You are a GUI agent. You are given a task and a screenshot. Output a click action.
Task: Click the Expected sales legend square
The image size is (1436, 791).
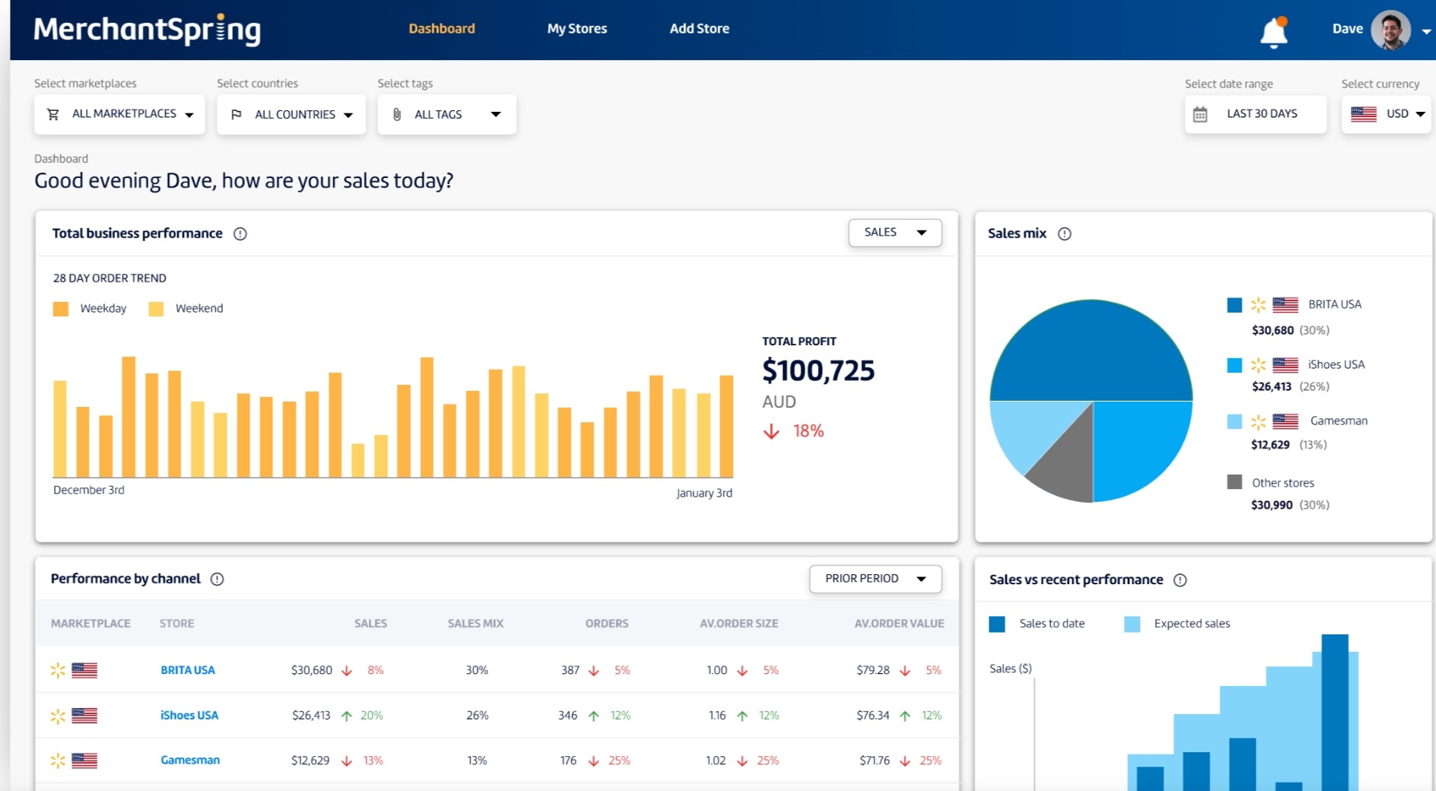[1132, 624]
